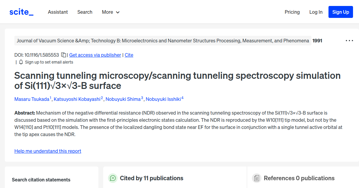Select the Assistant menu item
The image size is (359, 188).
[x=58, y=12]
